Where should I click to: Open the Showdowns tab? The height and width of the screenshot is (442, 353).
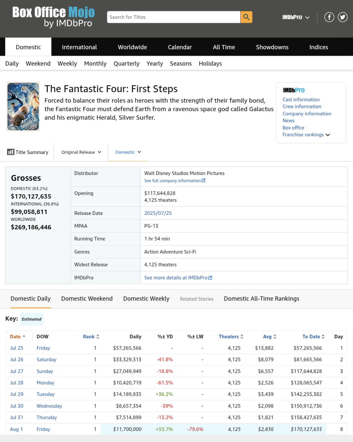(272, 47)
